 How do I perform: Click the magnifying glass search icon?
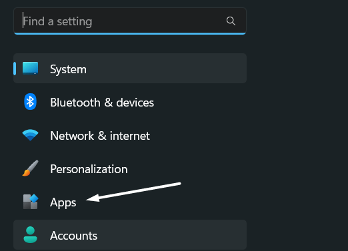tap(231, 21)
